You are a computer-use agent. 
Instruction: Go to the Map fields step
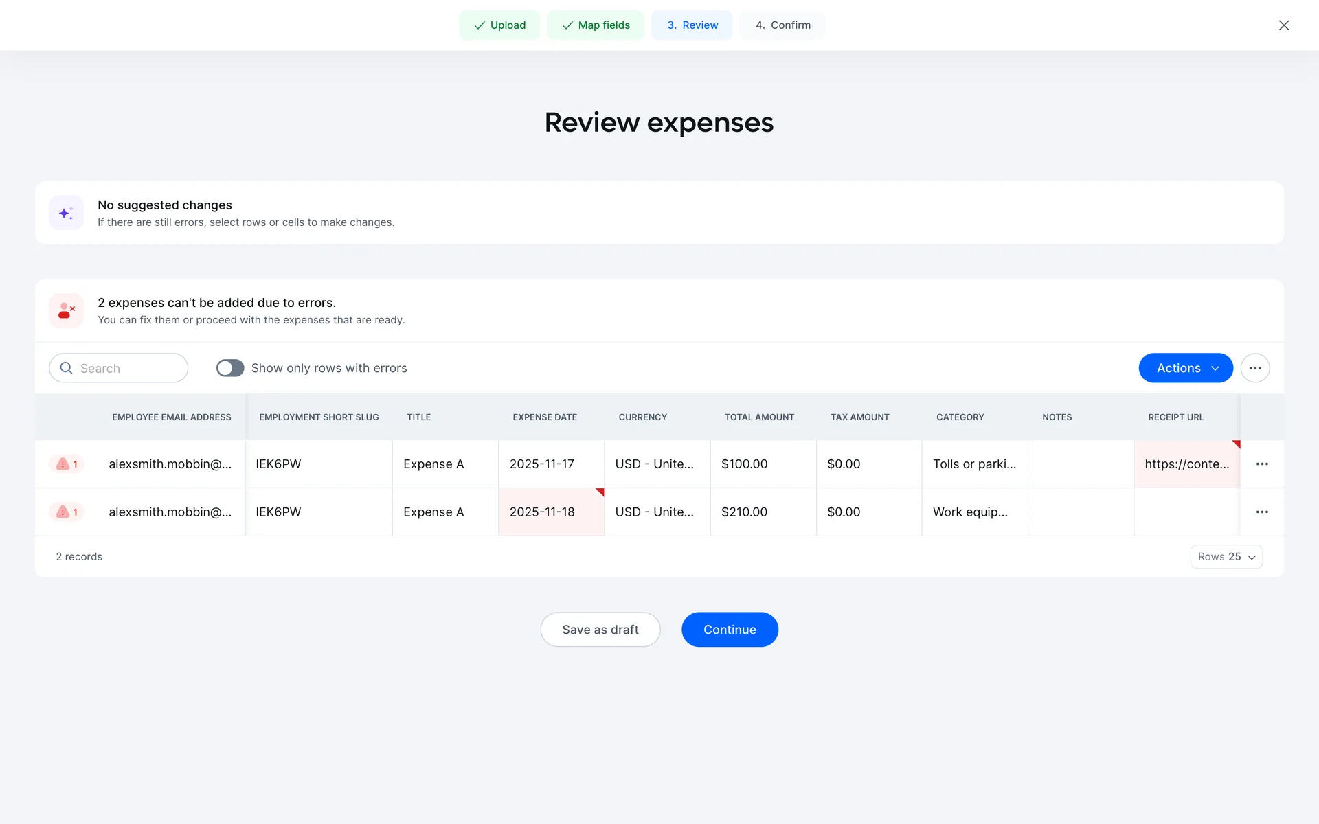[x=595, y=25]
